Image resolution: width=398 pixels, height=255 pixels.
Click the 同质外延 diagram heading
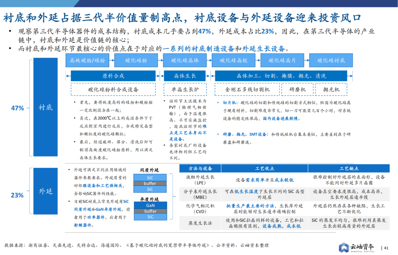tap(150, 170)
